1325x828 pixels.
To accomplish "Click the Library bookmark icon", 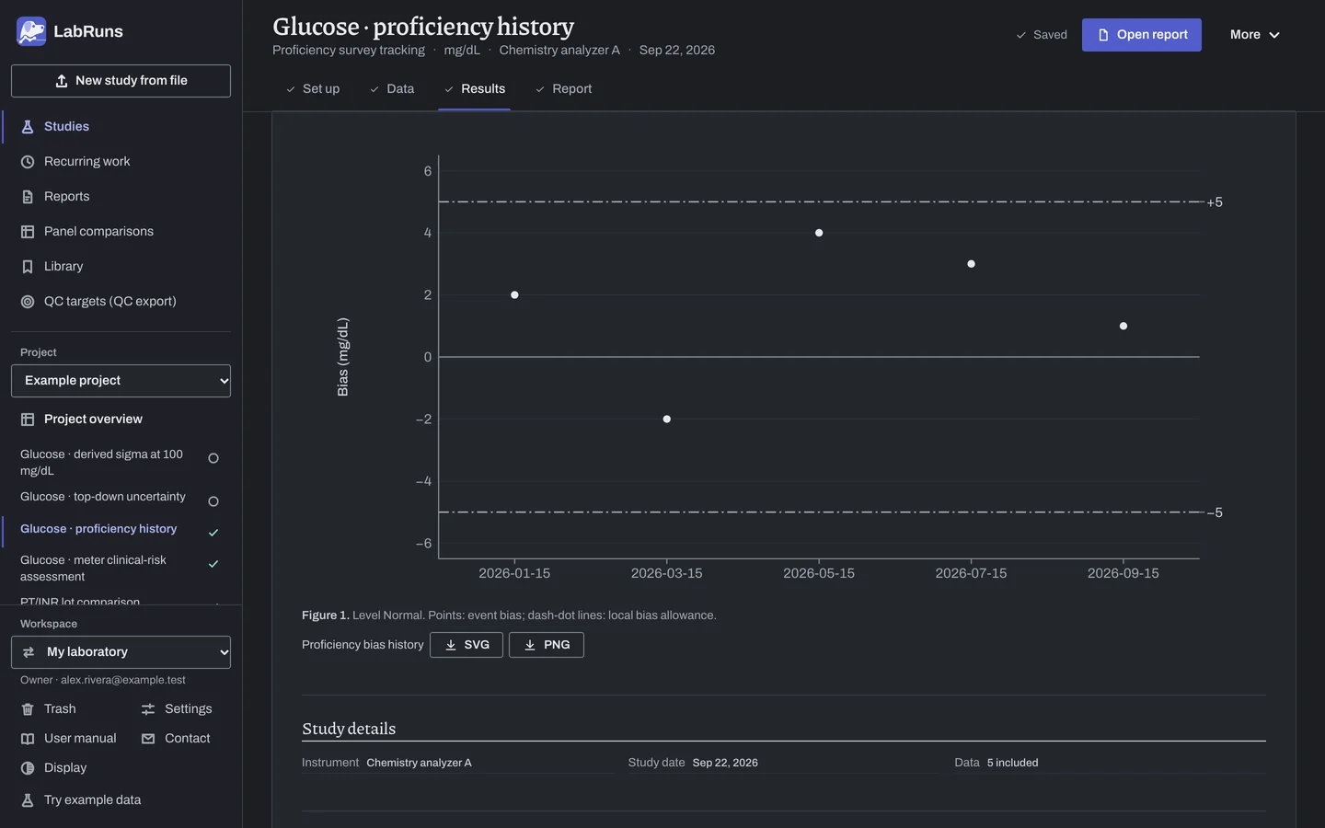I will pyautogui.click(x=28, y=267).
